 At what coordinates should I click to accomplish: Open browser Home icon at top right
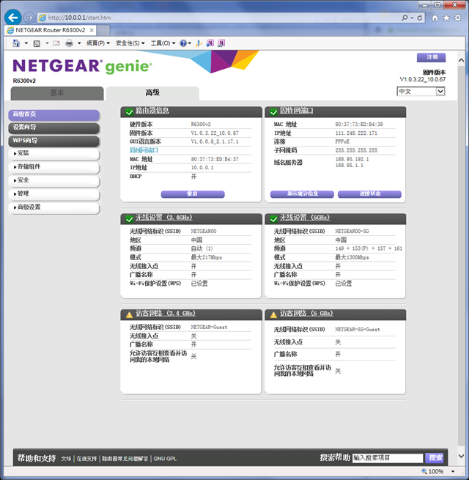coord(435,18)
